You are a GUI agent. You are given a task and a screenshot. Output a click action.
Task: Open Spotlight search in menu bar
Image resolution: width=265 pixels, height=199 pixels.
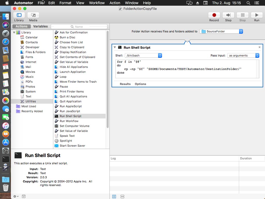pyautogui.click(x=248, y=3)
